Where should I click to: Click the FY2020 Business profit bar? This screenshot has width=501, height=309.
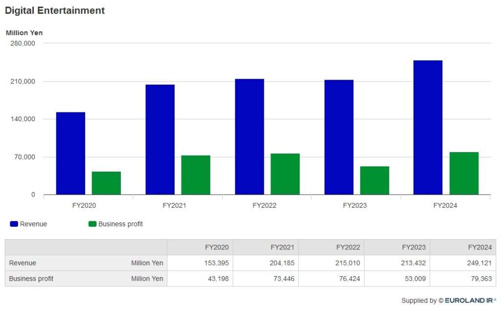pyautogui.click(x=106, y=183)
